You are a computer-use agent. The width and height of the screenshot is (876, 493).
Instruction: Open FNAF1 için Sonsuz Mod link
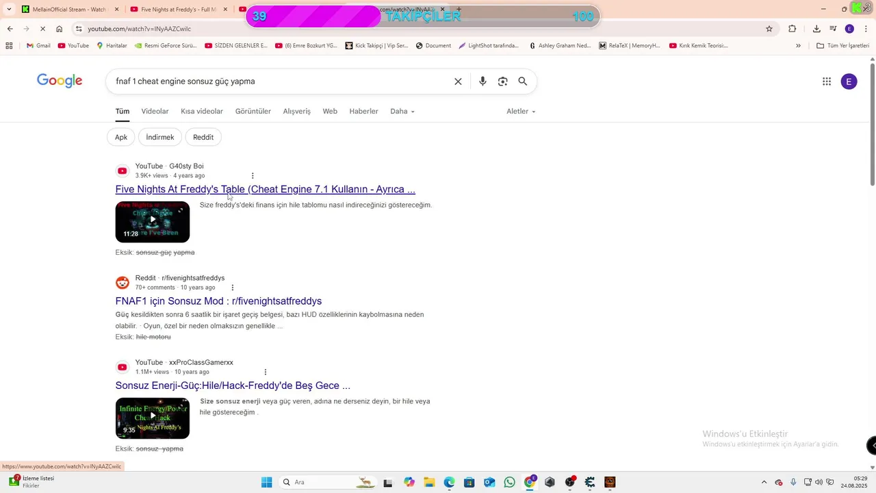(218, 301)
